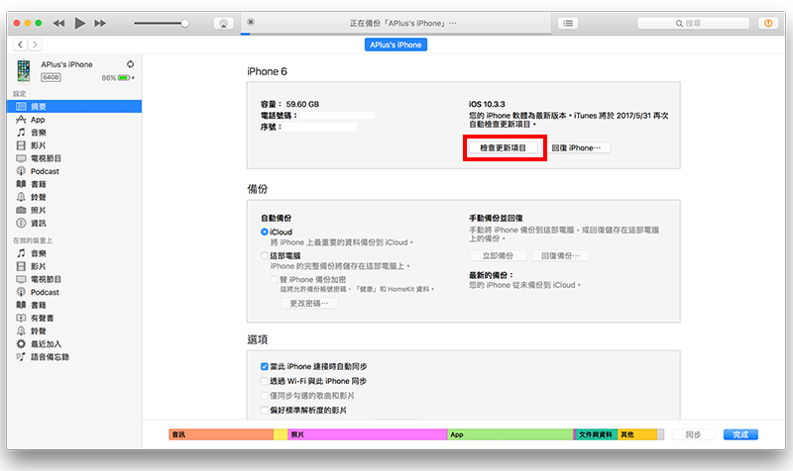Viewport: 793px width, 471px height.
Task: Click the play button in toolbar
Action: point(79,23)
